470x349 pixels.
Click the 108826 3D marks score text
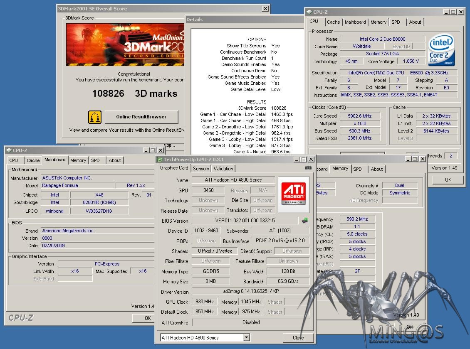(x=135, y=93)
